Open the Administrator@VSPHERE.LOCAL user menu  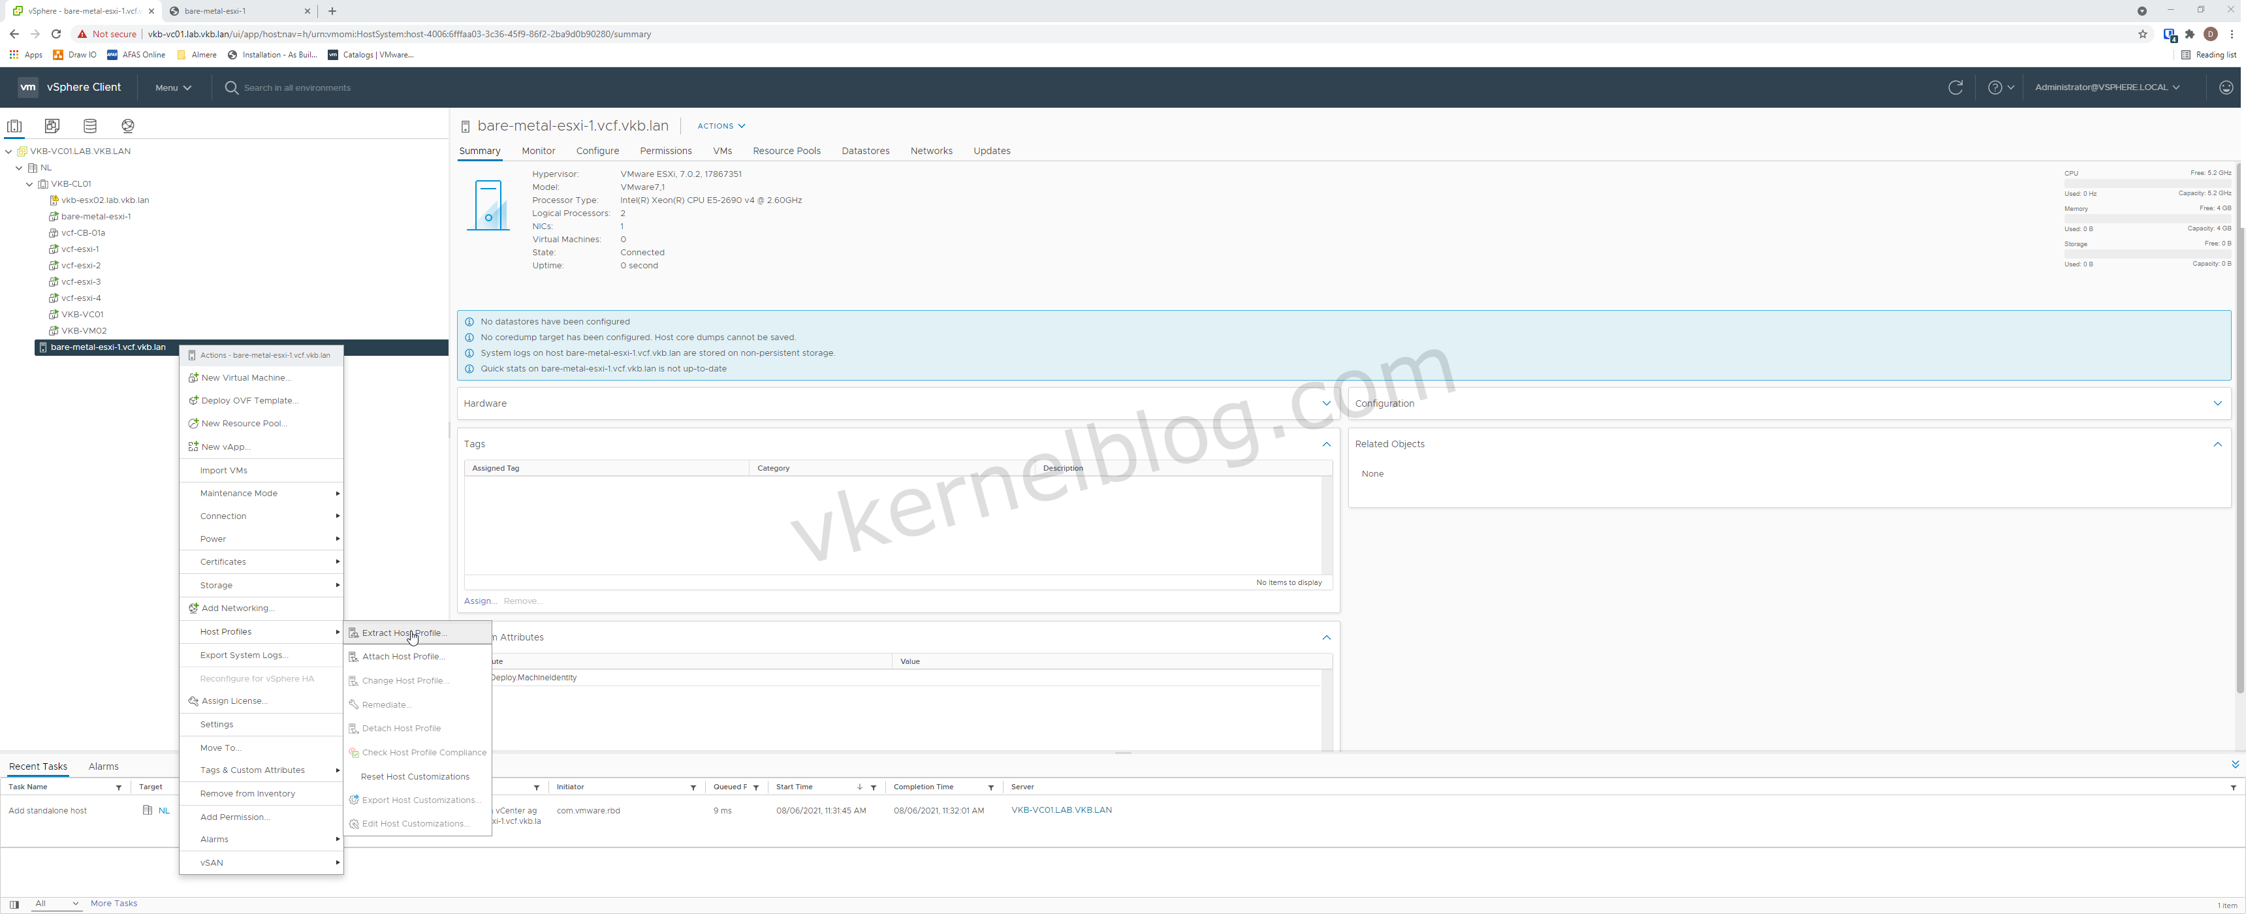[2106, 87]
